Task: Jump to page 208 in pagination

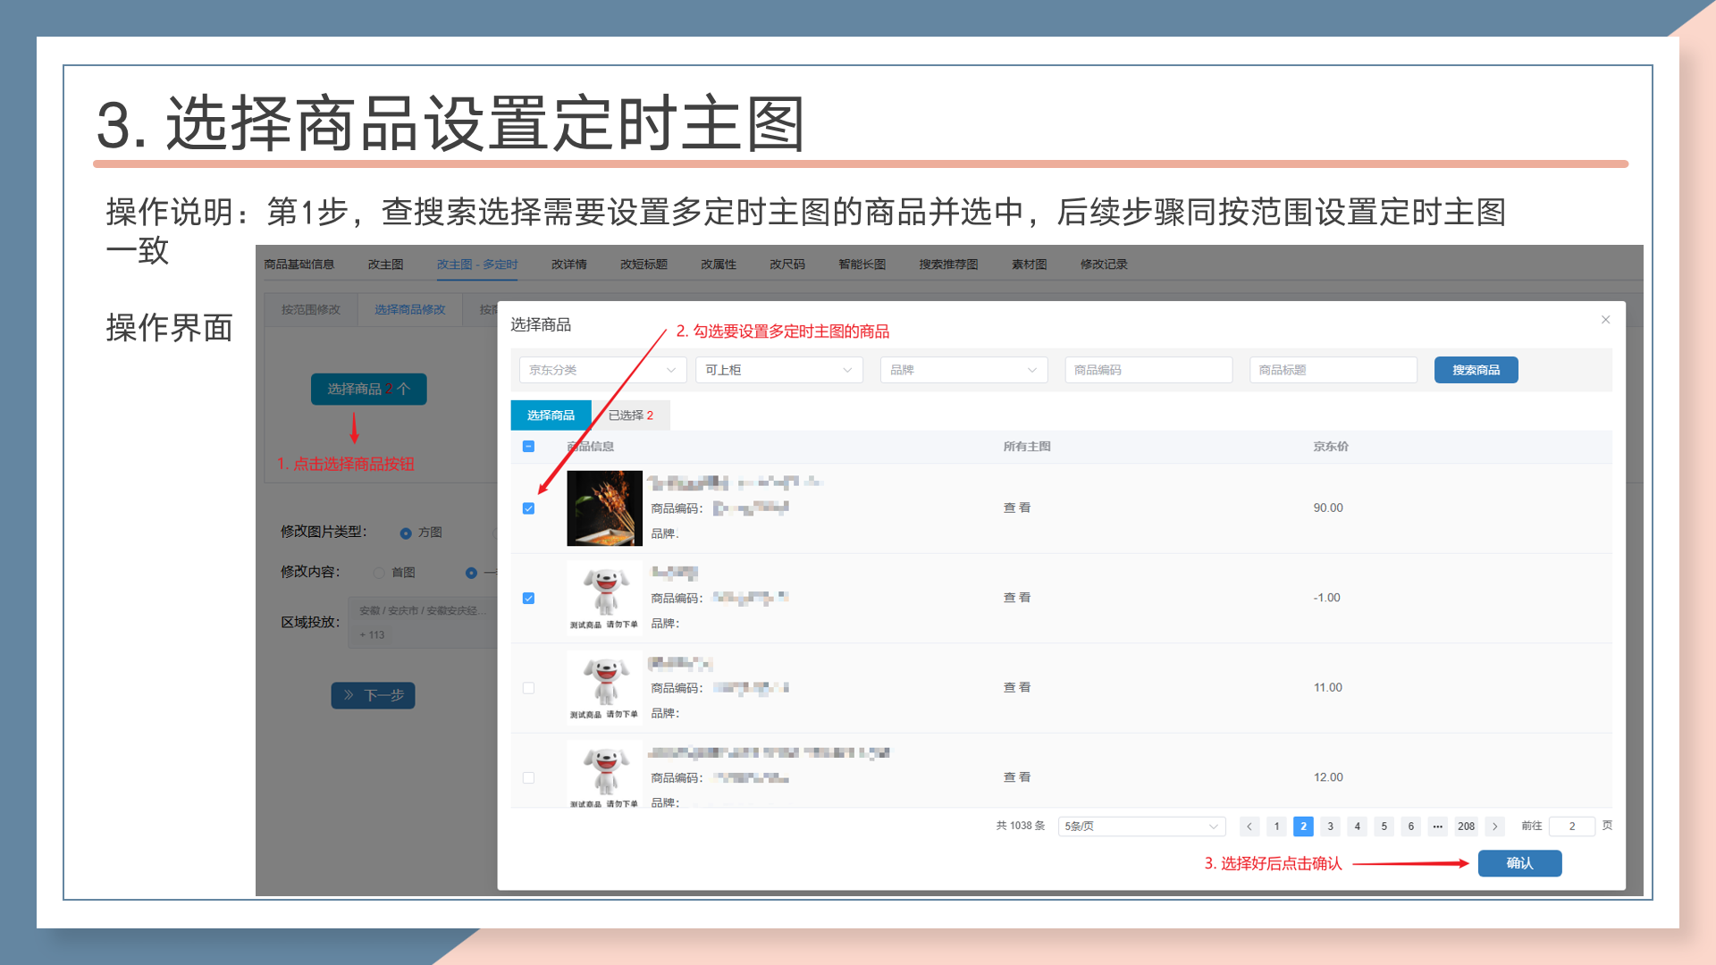Action: (x=1466, y=827)
